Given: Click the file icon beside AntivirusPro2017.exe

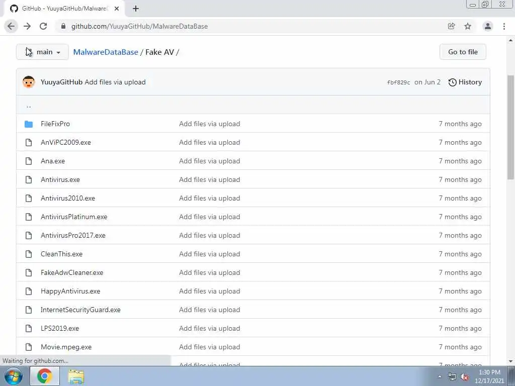Looking at the screenshot, I should [x=29, y=235].
